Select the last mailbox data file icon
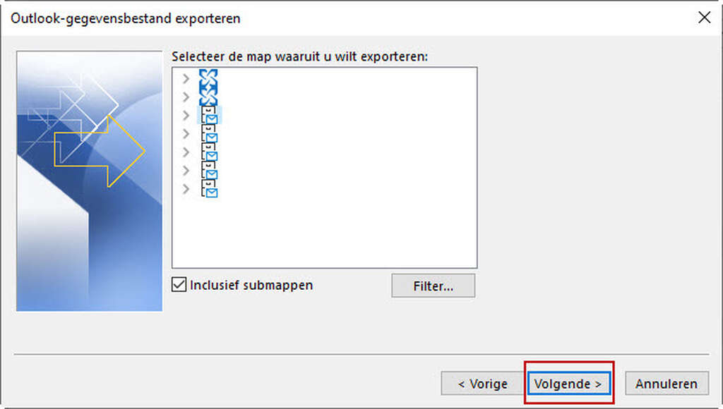The image size is (723, 409). (209, 189)
